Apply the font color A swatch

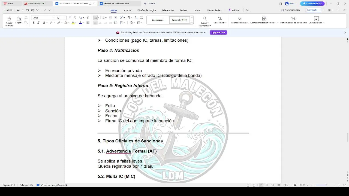80,23
